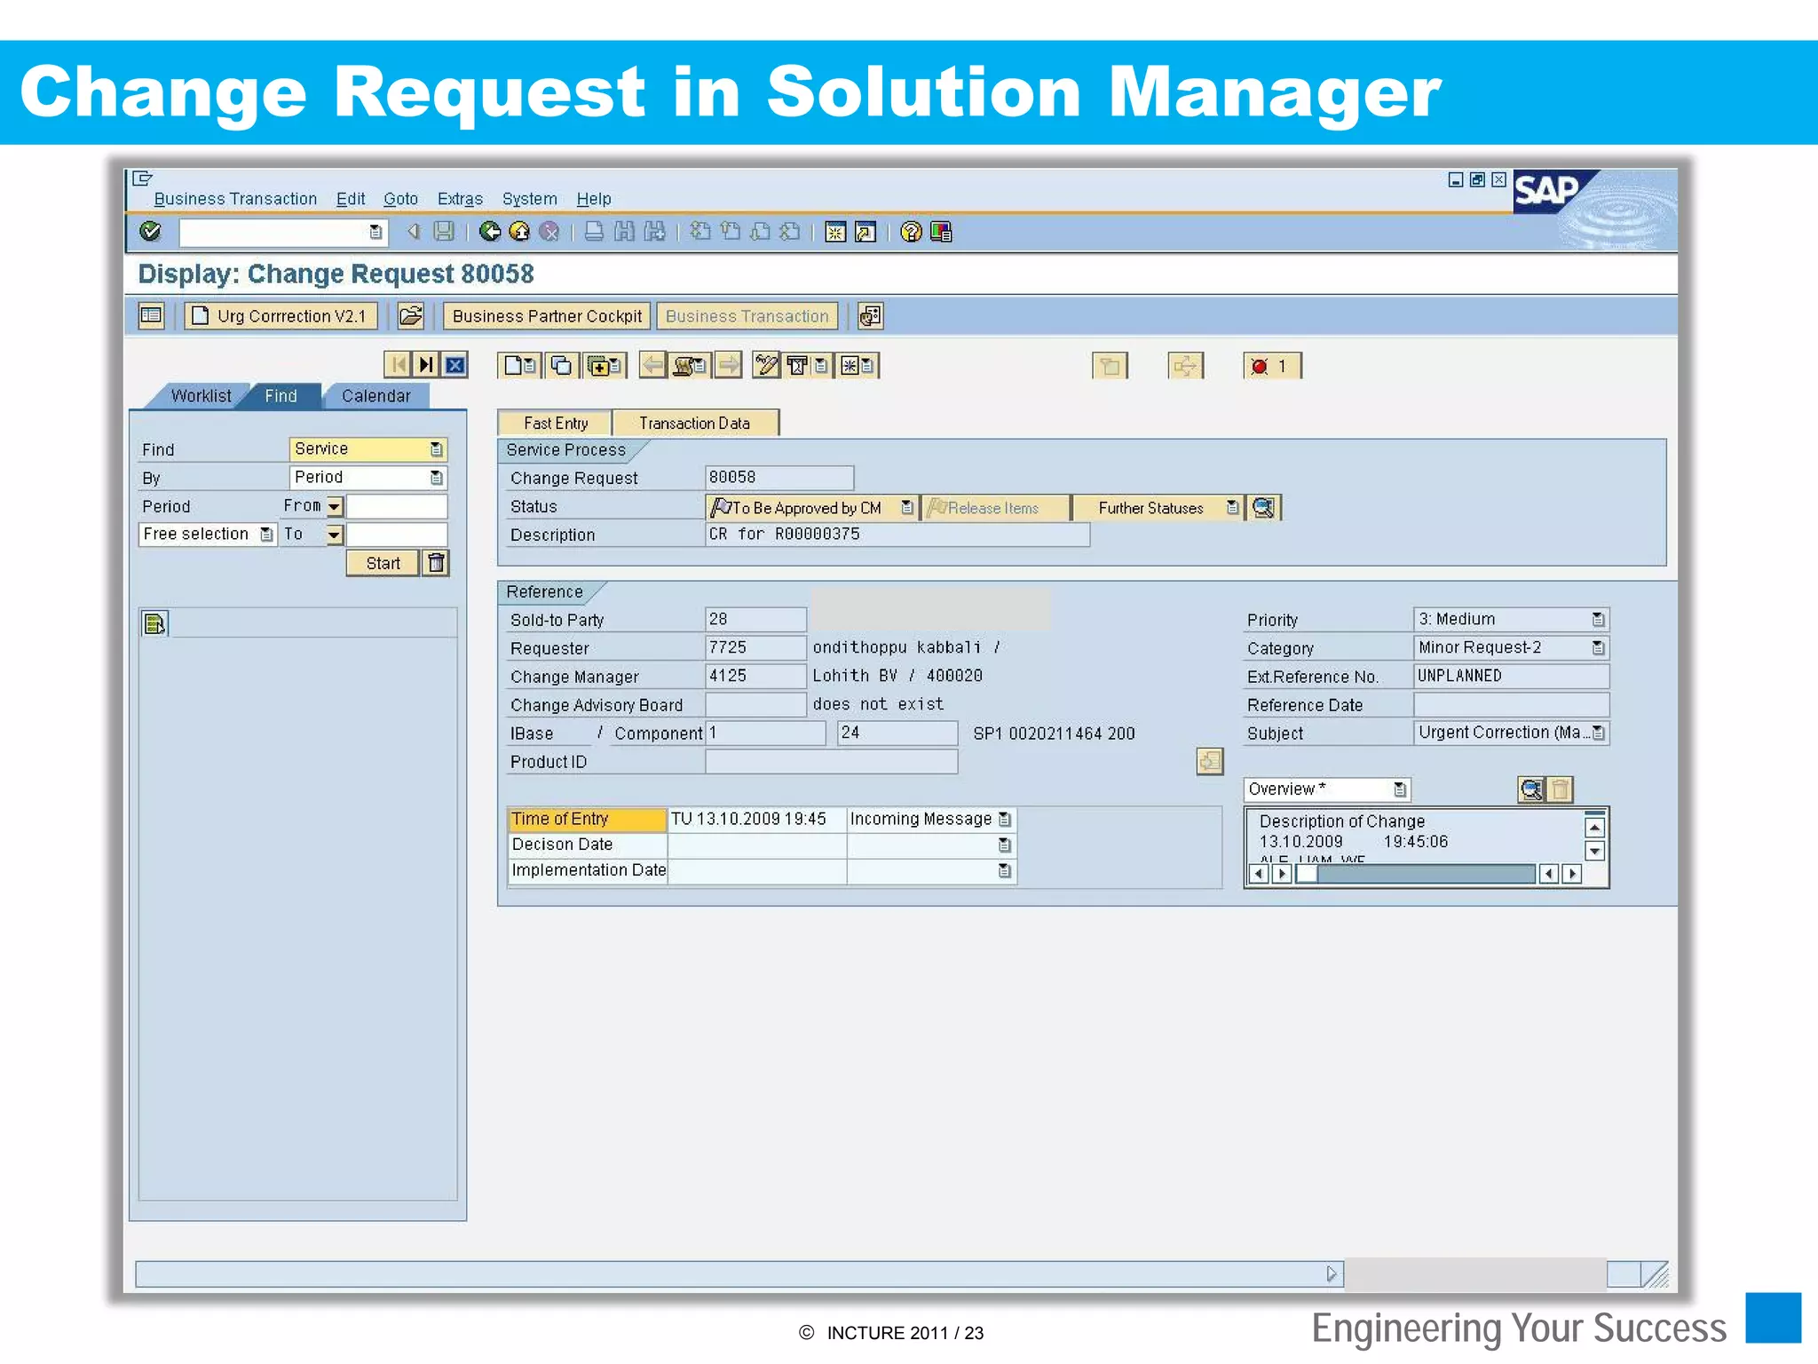Click the yellow Help question-mark icon

click(x=911, y=232)
